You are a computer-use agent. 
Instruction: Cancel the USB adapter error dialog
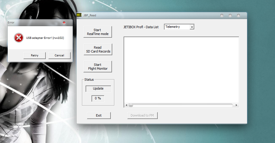pyautogui.click(x=59, y=55)
